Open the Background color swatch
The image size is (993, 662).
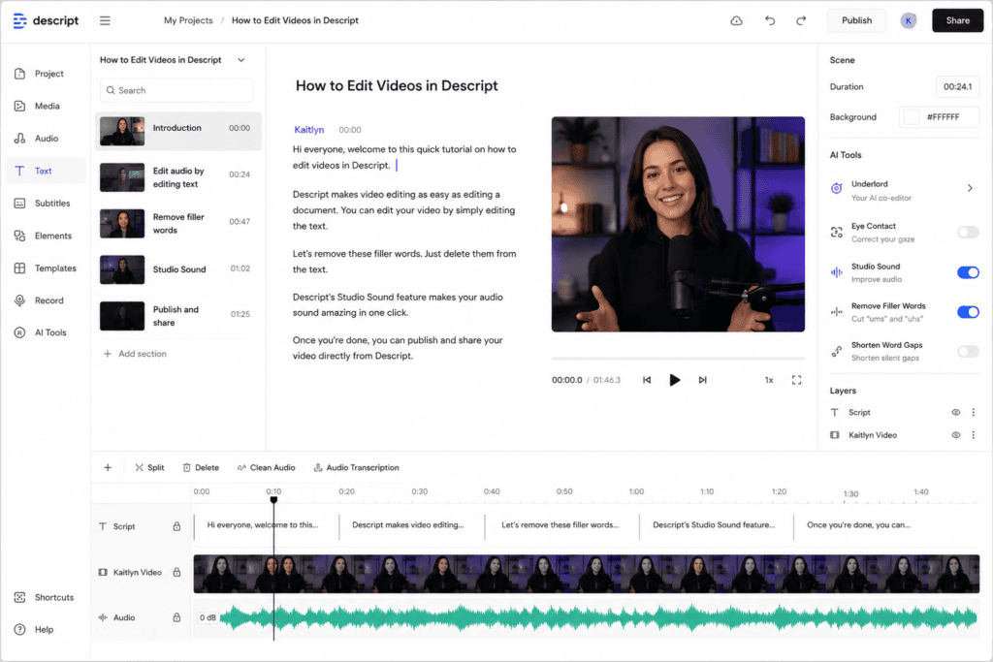point(912,117)
